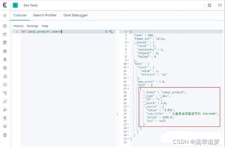Open the green space avatar menu
Image resolution: width=225 pixels, height=148 pixels.
(15, 5)
